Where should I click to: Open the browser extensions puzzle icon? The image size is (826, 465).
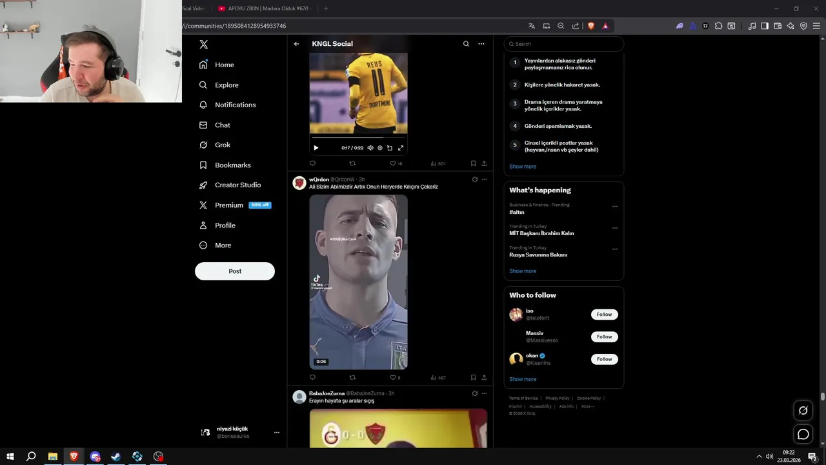(x=718, y=26)
